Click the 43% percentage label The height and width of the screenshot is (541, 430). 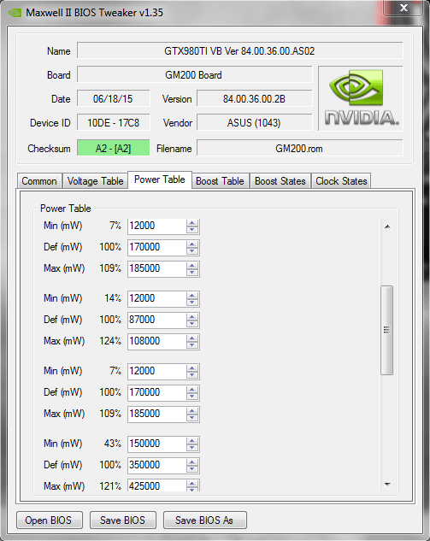[x=113, y=444]
